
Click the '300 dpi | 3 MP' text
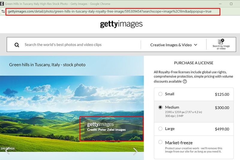(174, 116)
